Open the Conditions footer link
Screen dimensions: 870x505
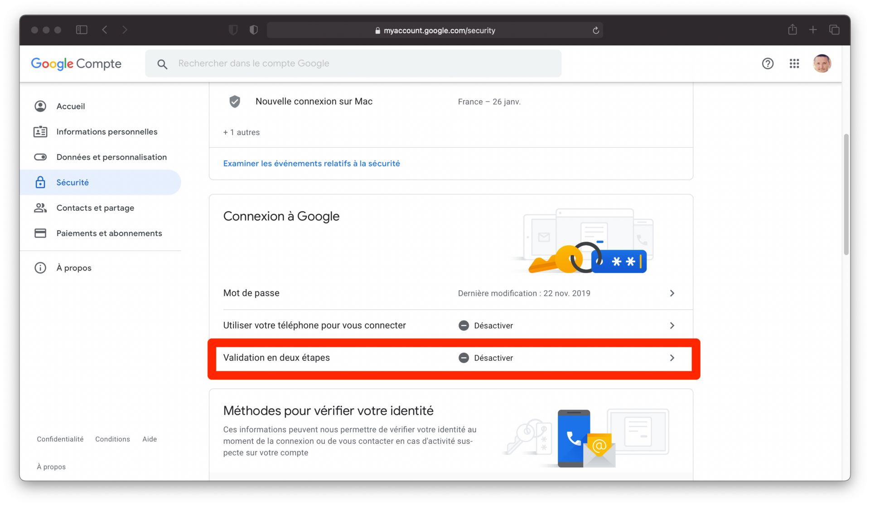[112, 439]
